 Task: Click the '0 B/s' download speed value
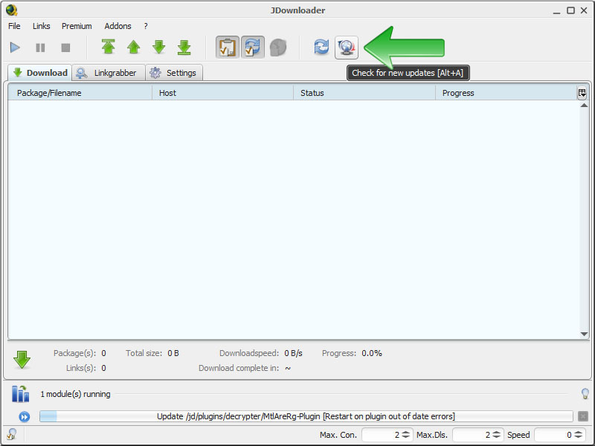coord(293,353)
